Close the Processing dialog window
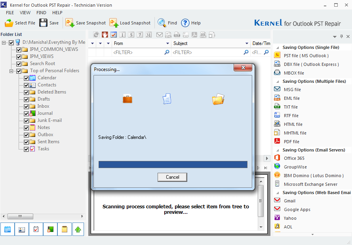 click(243, 67)
